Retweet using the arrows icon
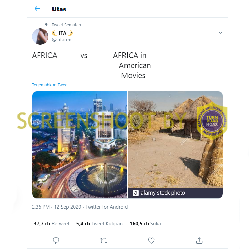Image resolution: width=249 pixels, height=249 pixels. (104, 240)
